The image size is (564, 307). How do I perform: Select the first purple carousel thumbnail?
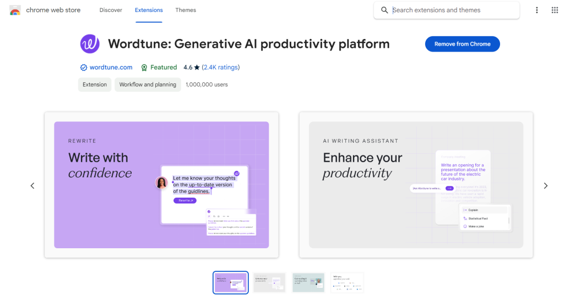pos(231,283)
